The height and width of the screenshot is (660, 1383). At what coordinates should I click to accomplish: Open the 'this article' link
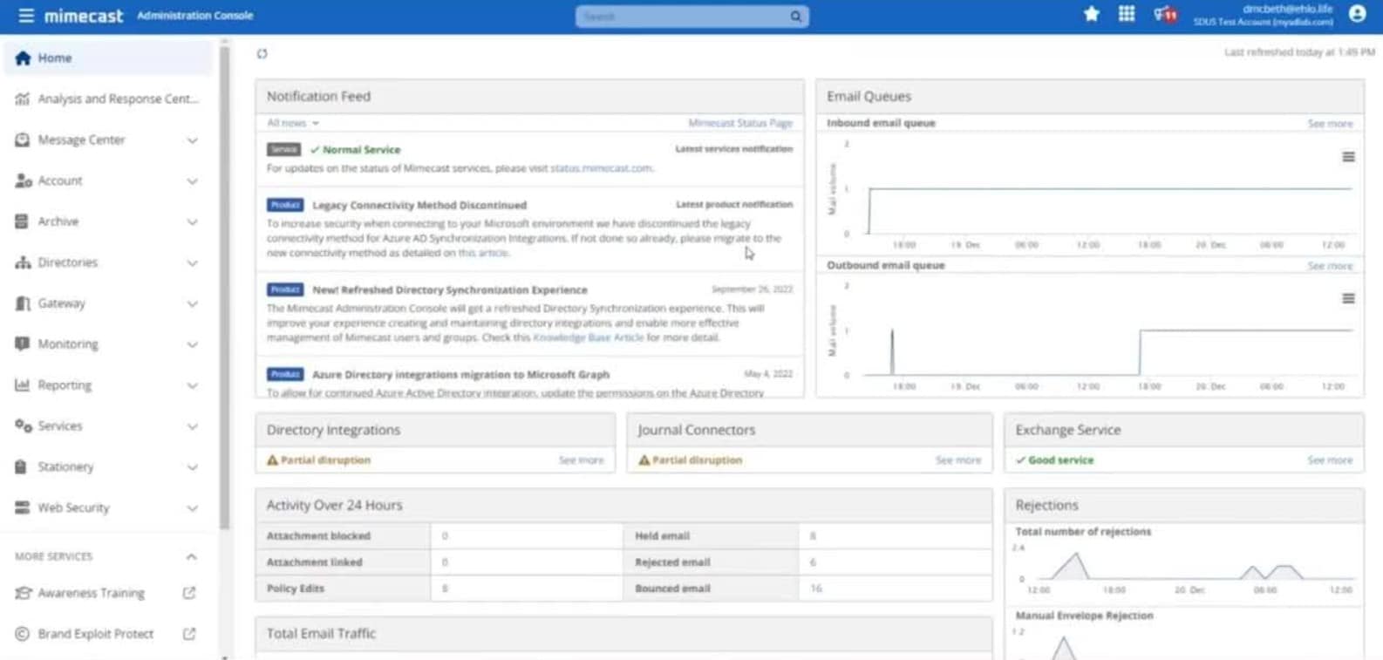pos(482,253)
